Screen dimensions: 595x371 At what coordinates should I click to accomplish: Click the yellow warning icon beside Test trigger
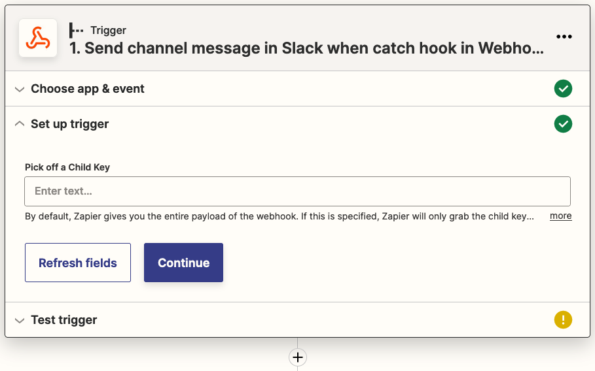tap(563, 320)
